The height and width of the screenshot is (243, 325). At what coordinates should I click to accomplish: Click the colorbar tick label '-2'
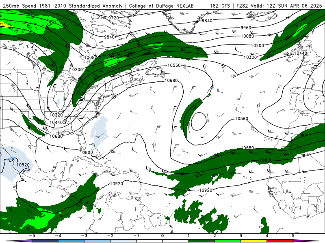[110, 236]
